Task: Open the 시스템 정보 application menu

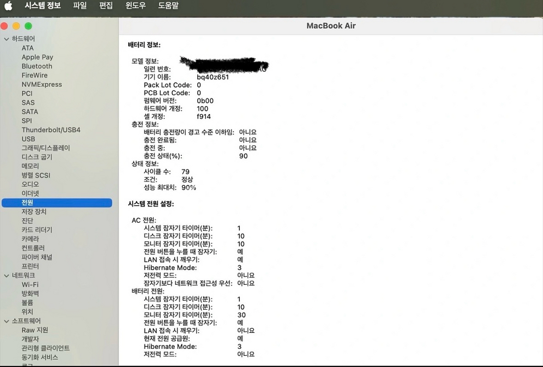Action: click(43, 5)
